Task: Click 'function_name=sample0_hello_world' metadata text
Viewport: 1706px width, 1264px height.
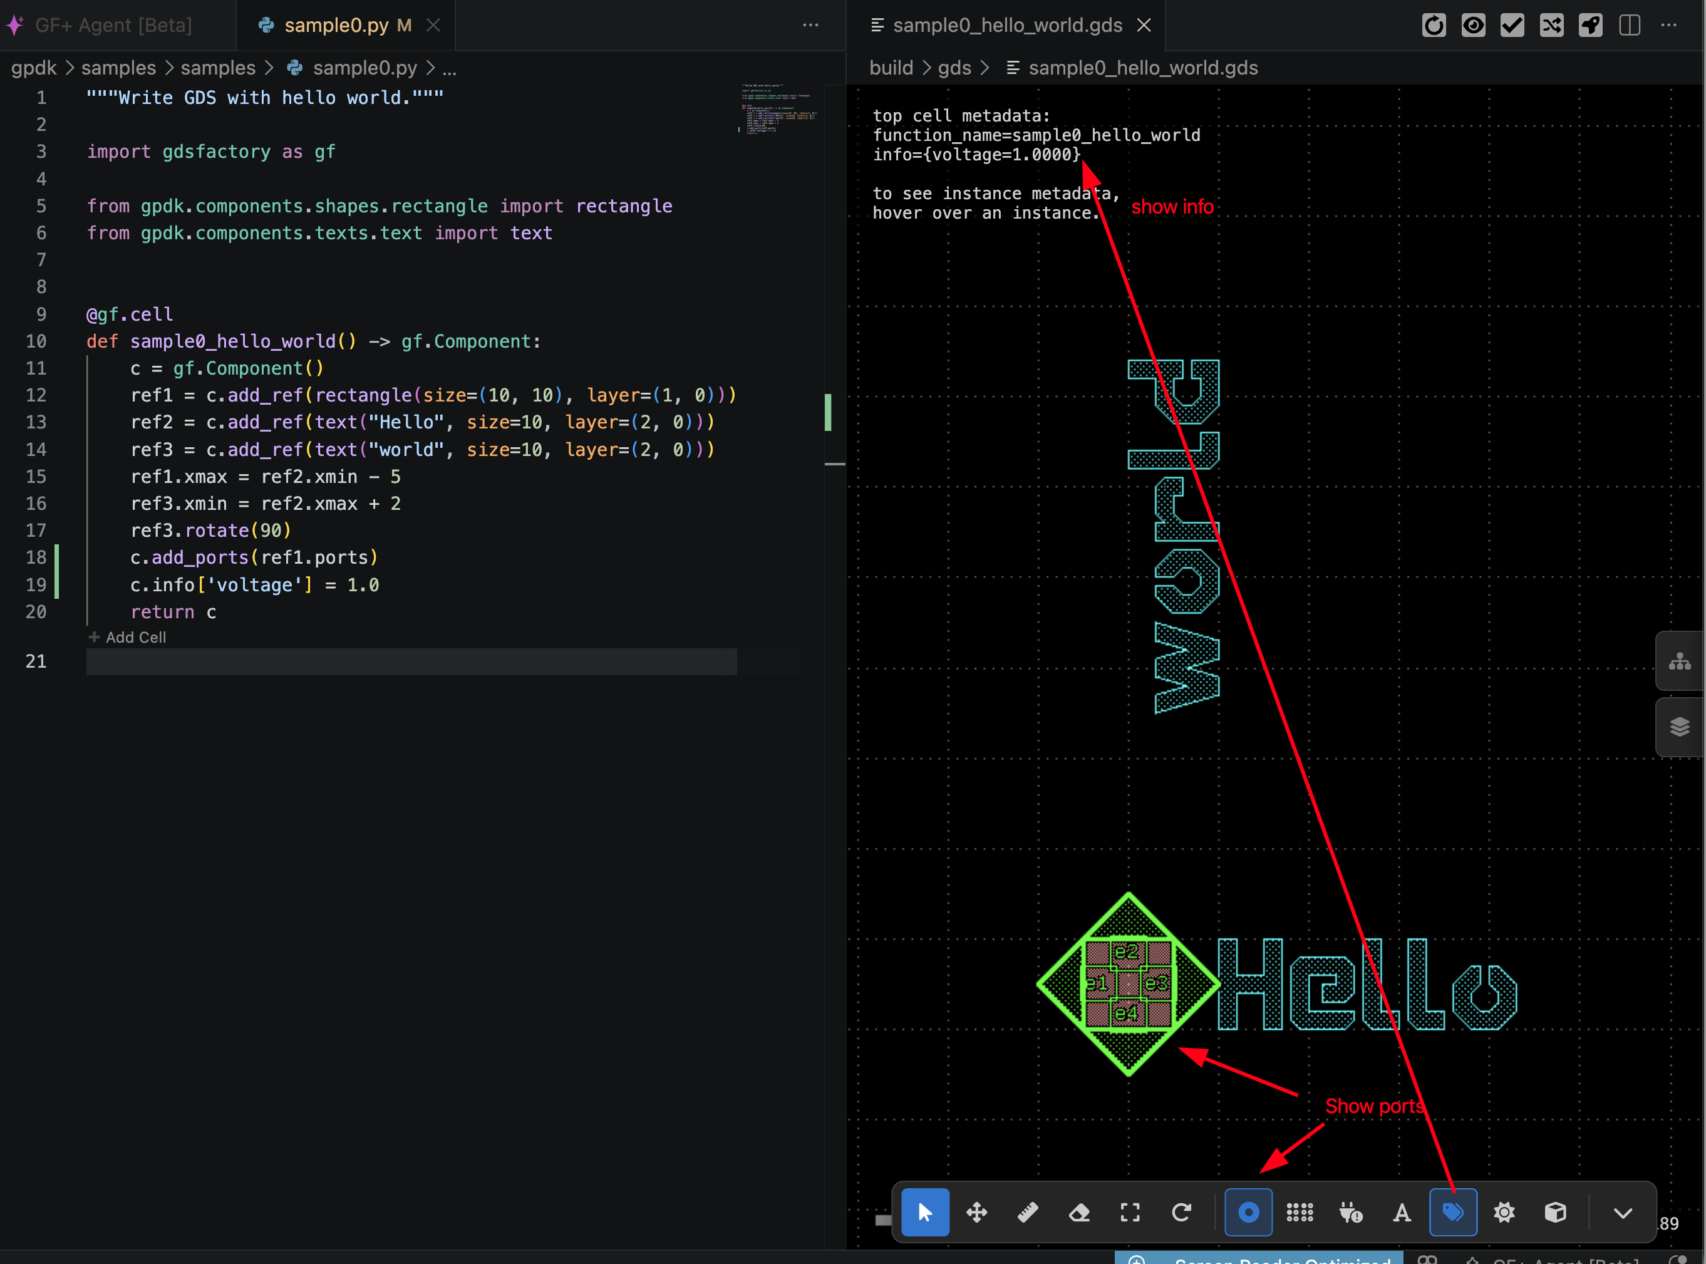Action: click(1037, 135)
